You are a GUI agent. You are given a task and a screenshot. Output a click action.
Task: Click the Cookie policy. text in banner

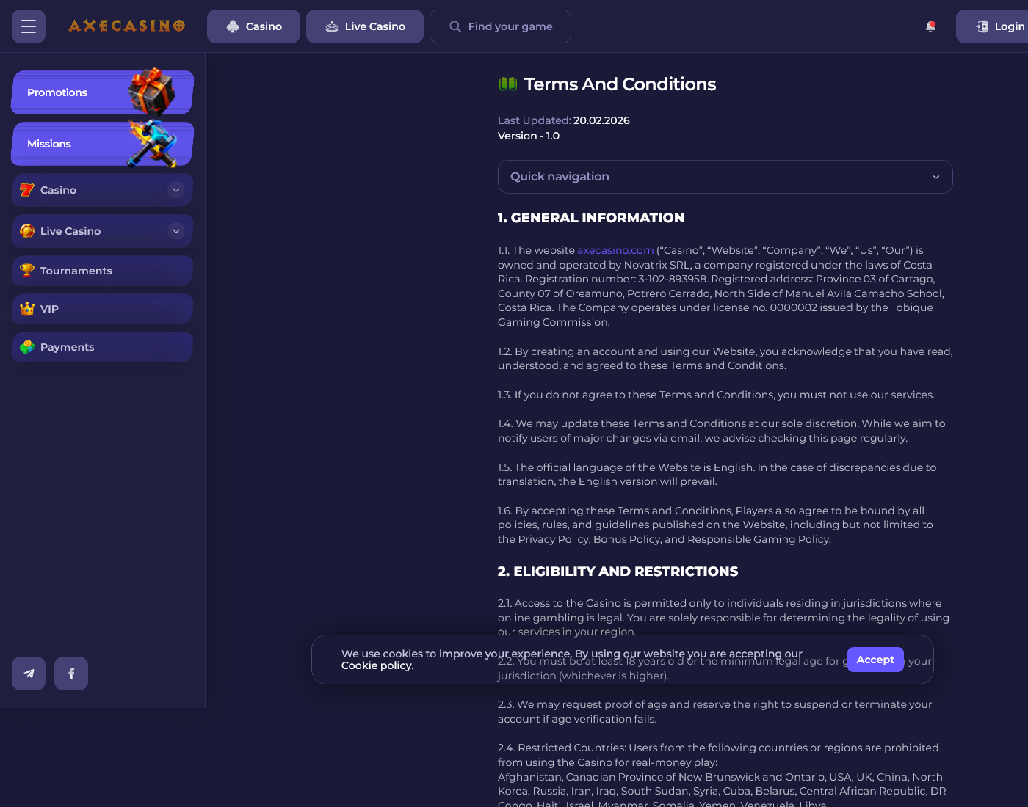tap(377, 665)
